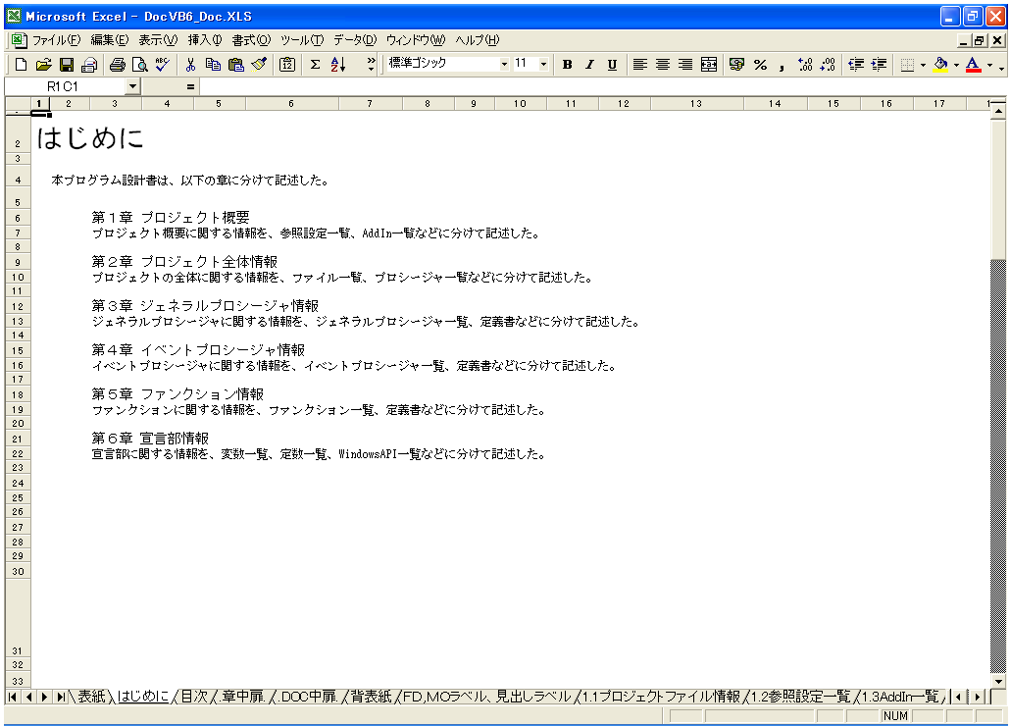Toggle bold formatting
This screenshot has height=726, width=1010.
(567, 65)
